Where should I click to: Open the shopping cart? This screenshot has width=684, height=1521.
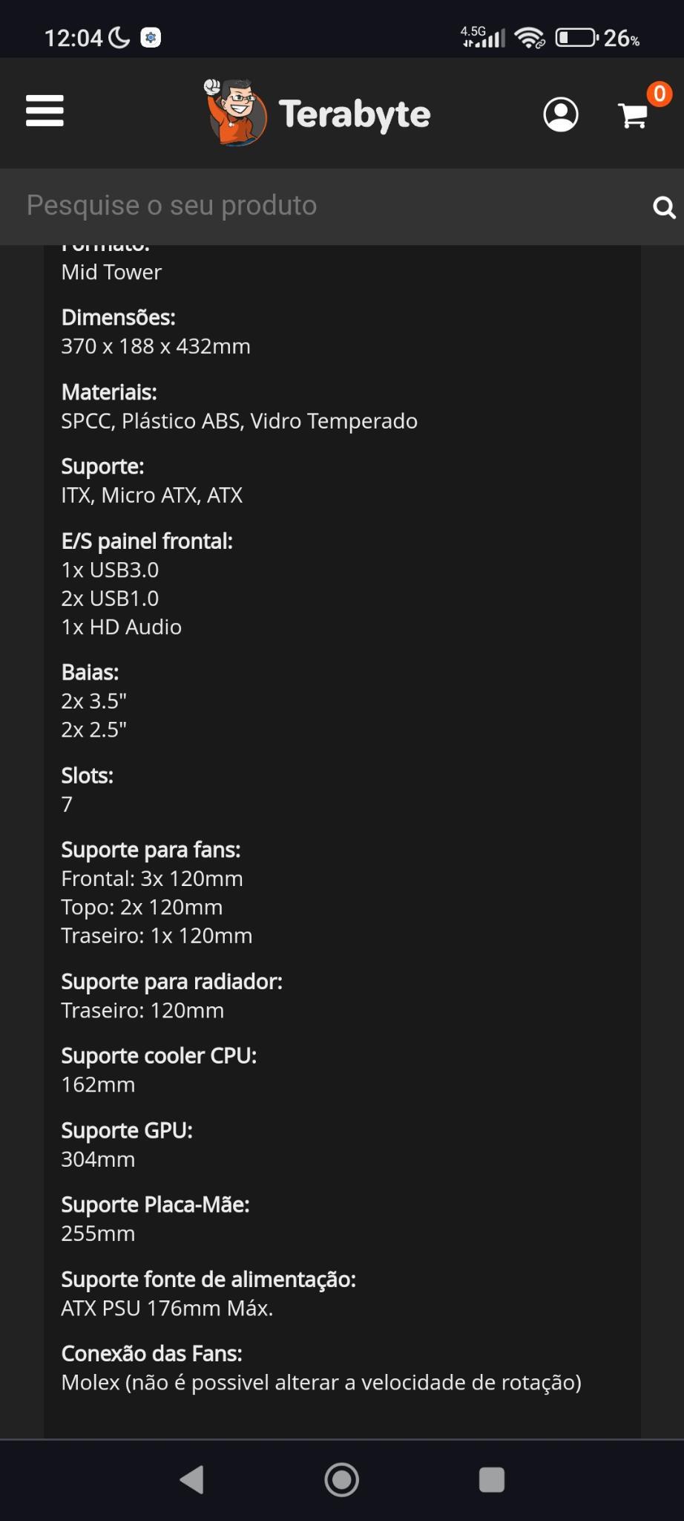click(x=633, y=115)
